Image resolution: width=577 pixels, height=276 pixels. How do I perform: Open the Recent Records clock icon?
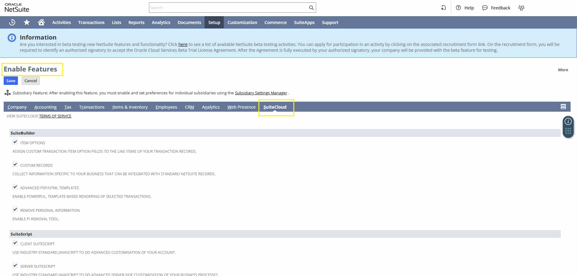pyautogui.click(x=12, y=22)
